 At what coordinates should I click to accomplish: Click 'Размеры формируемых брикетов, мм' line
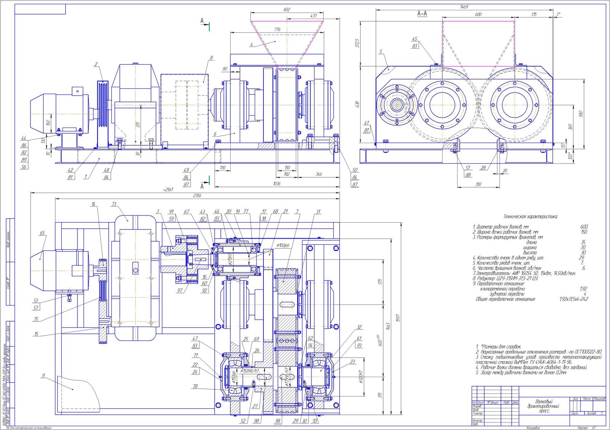507,237
